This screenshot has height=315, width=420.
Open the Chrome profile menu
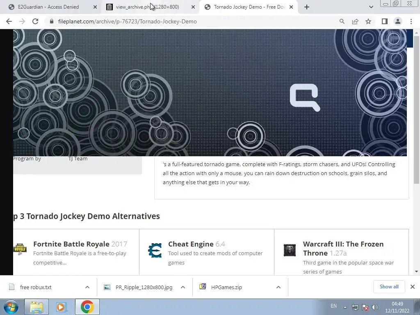coord(398,21)
